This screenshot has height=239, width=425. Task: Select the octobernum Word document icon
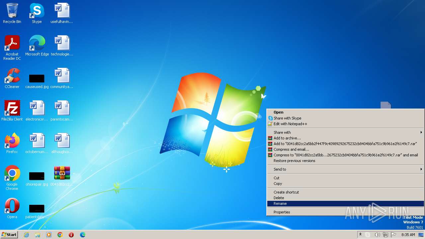click(37, 143)
